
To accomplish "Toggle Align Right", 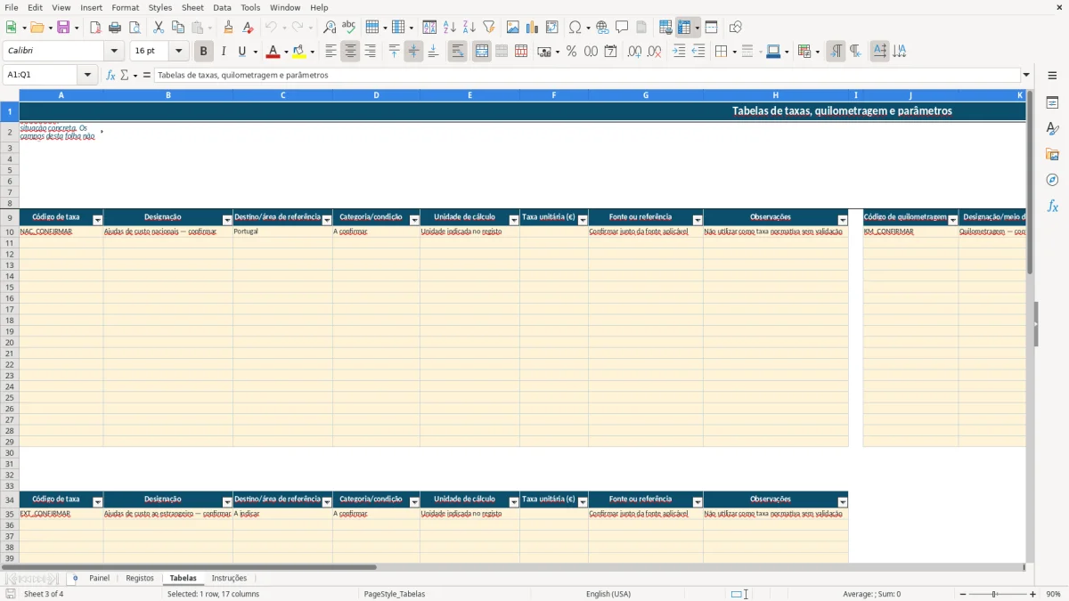I will pyautogui.click(x=371, y=52).
